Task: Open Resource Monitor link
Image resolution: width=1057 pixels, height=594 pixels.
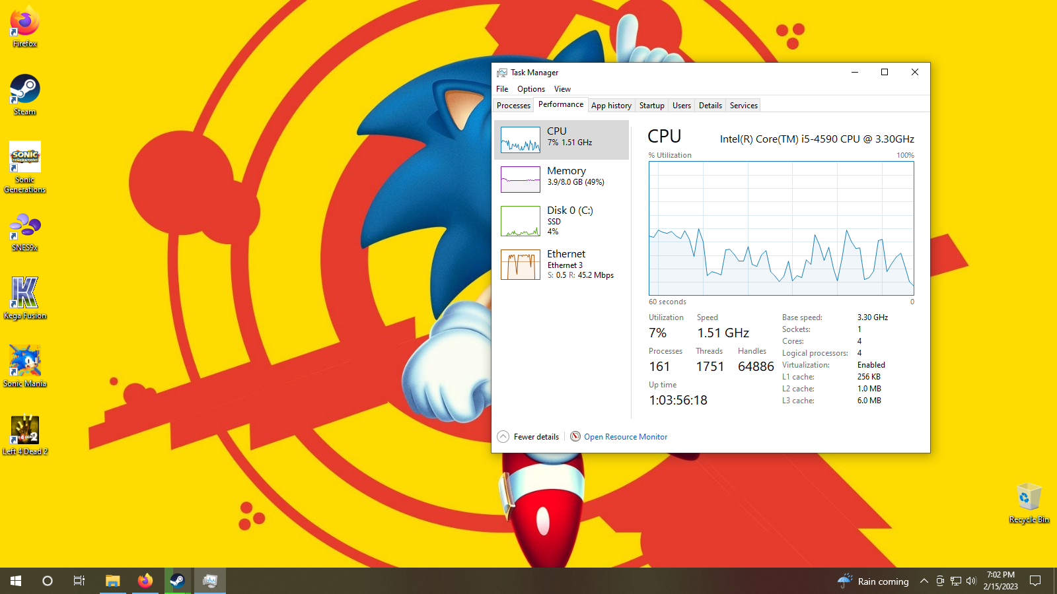Action: tap(626, 437)
